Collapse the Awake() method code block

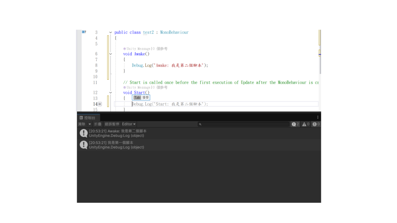110,54
